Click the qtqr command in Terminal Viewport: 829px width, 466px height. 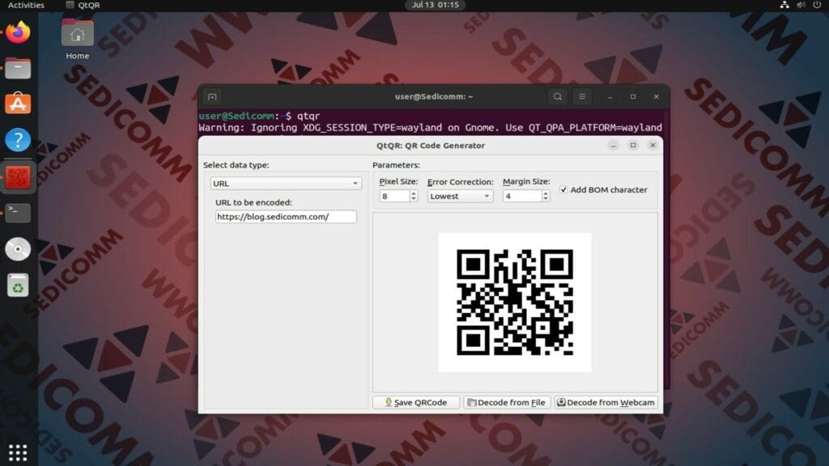(308, 116)
